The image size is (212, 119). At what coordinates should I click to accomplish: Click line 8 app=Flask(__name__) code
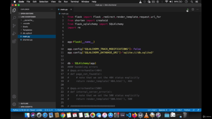point(81,42)
